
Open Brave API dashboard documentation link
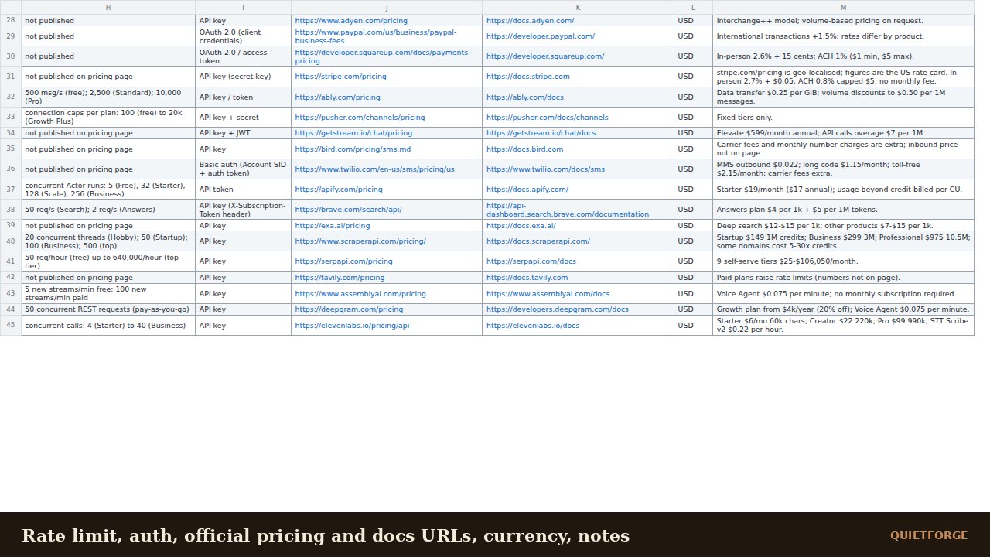(x=568, y=210)
